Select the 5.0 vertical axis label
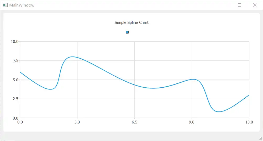This screenshot has height=141, width=263. (x=15, y=80)
